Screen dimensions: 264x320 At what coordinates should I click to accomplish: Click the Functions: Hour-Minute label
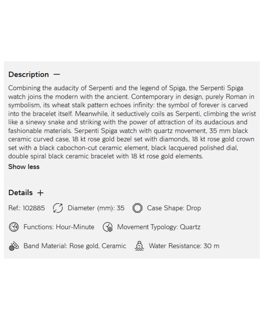coord(59,227)
